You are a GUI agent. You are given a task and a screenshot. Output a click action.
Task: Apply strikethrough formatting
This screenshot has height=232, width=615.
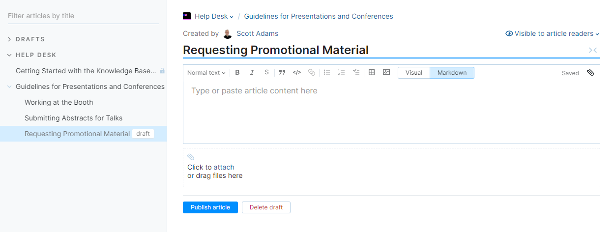[267, 73]
